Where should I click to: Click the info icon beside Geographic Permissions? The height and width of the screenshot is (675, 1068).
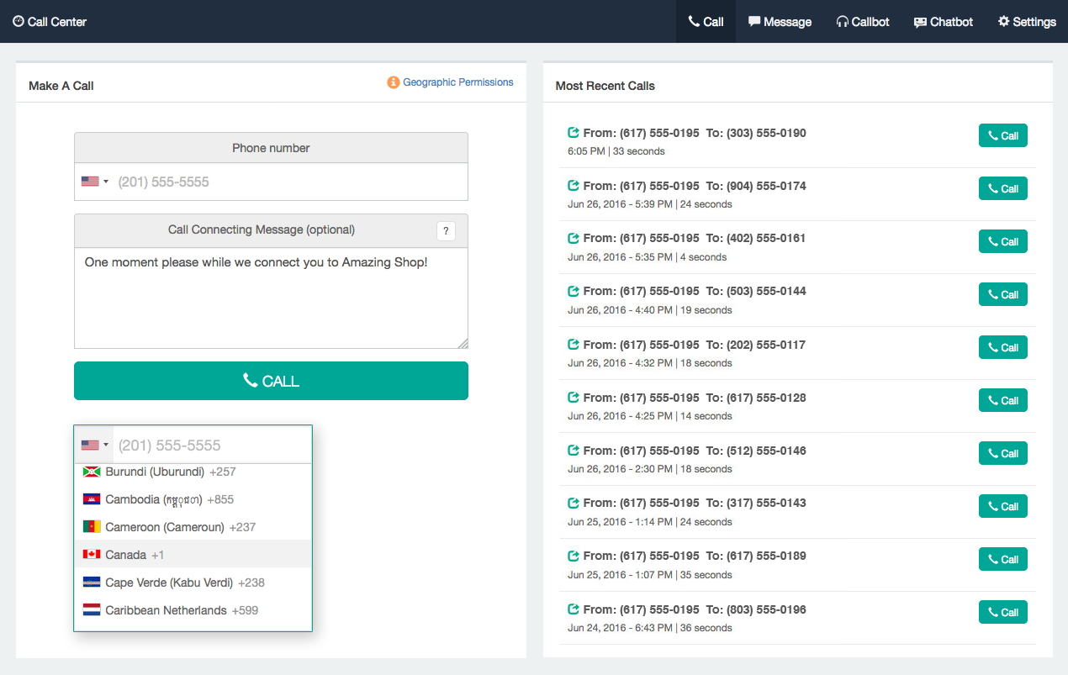click(393, 82)
